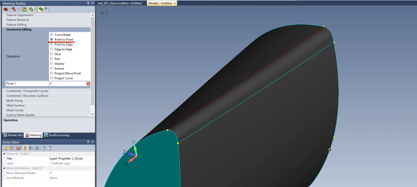Click the red clear-selection icon in Point 1
This screenshot has width=417, height=187.
tap(88, 84)
